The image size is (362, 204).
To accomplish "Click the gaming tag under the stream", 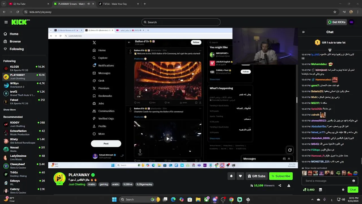I will pos(104,184).
